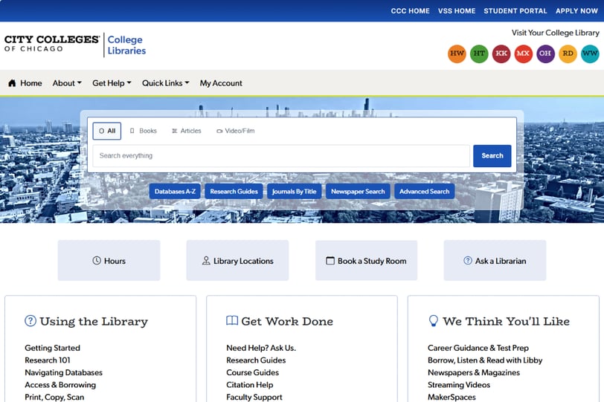The image size is (604, 402).
Task: Open the Research 101 link
Action: pos(48,360)
